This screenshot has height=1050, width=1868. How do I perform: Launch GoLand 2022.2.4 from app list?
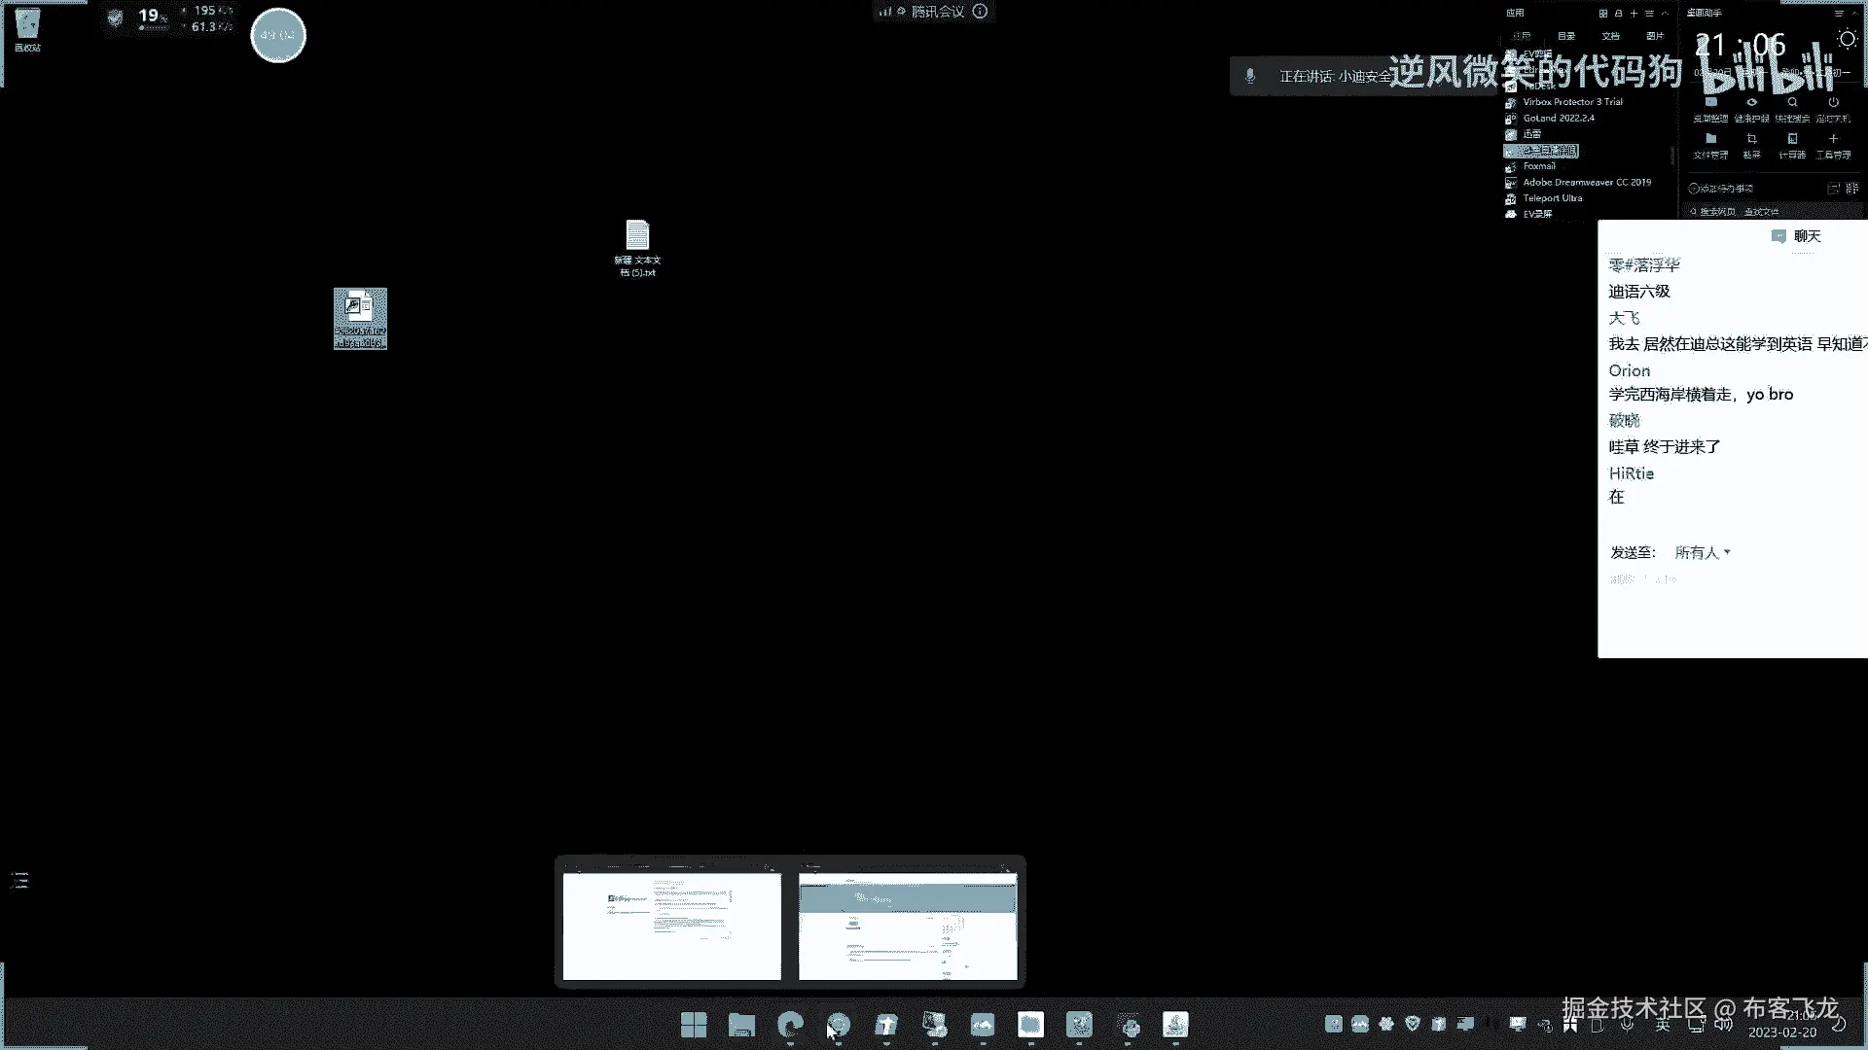[x=1559, y=118]
